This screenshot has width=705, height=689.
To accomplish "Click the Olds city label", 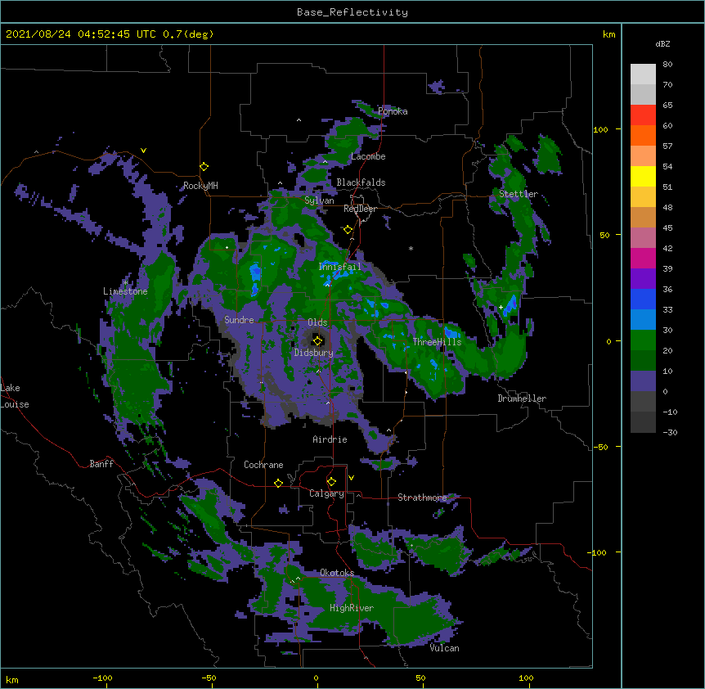I will pyautogui.click(x=317, y=322).
